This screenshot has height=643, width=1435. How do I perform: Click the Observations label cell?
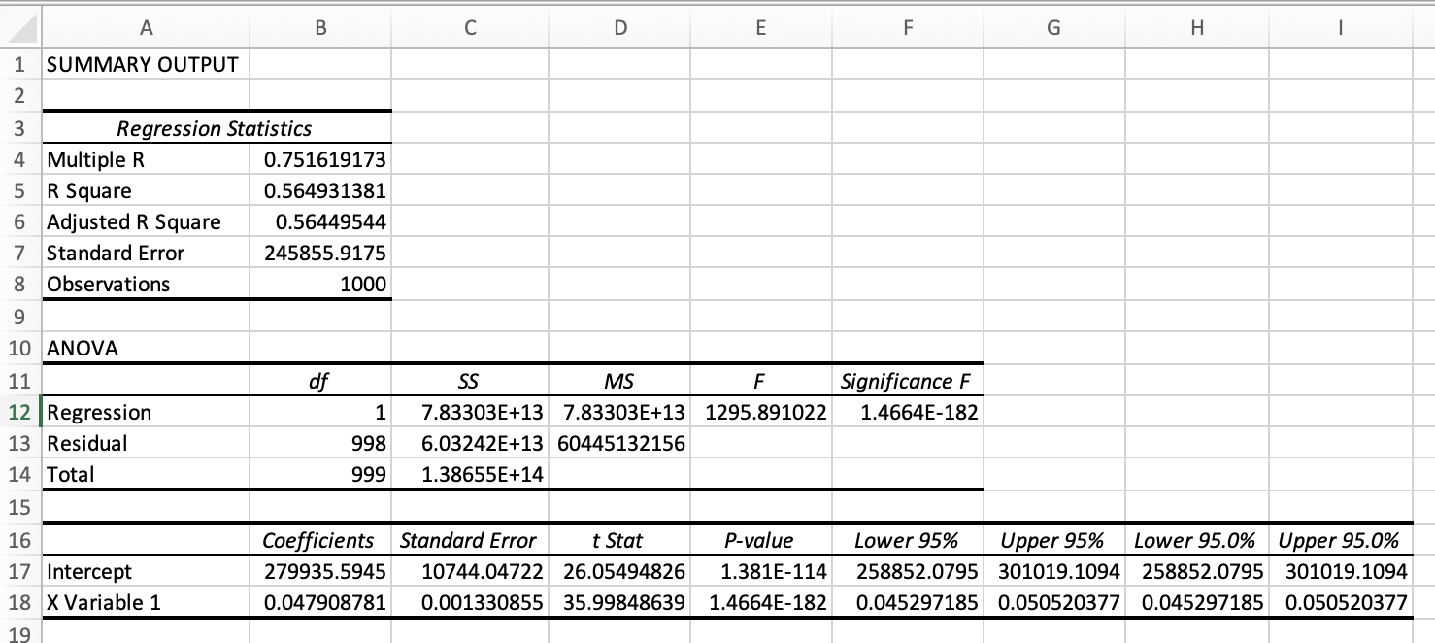coord(145,285)
